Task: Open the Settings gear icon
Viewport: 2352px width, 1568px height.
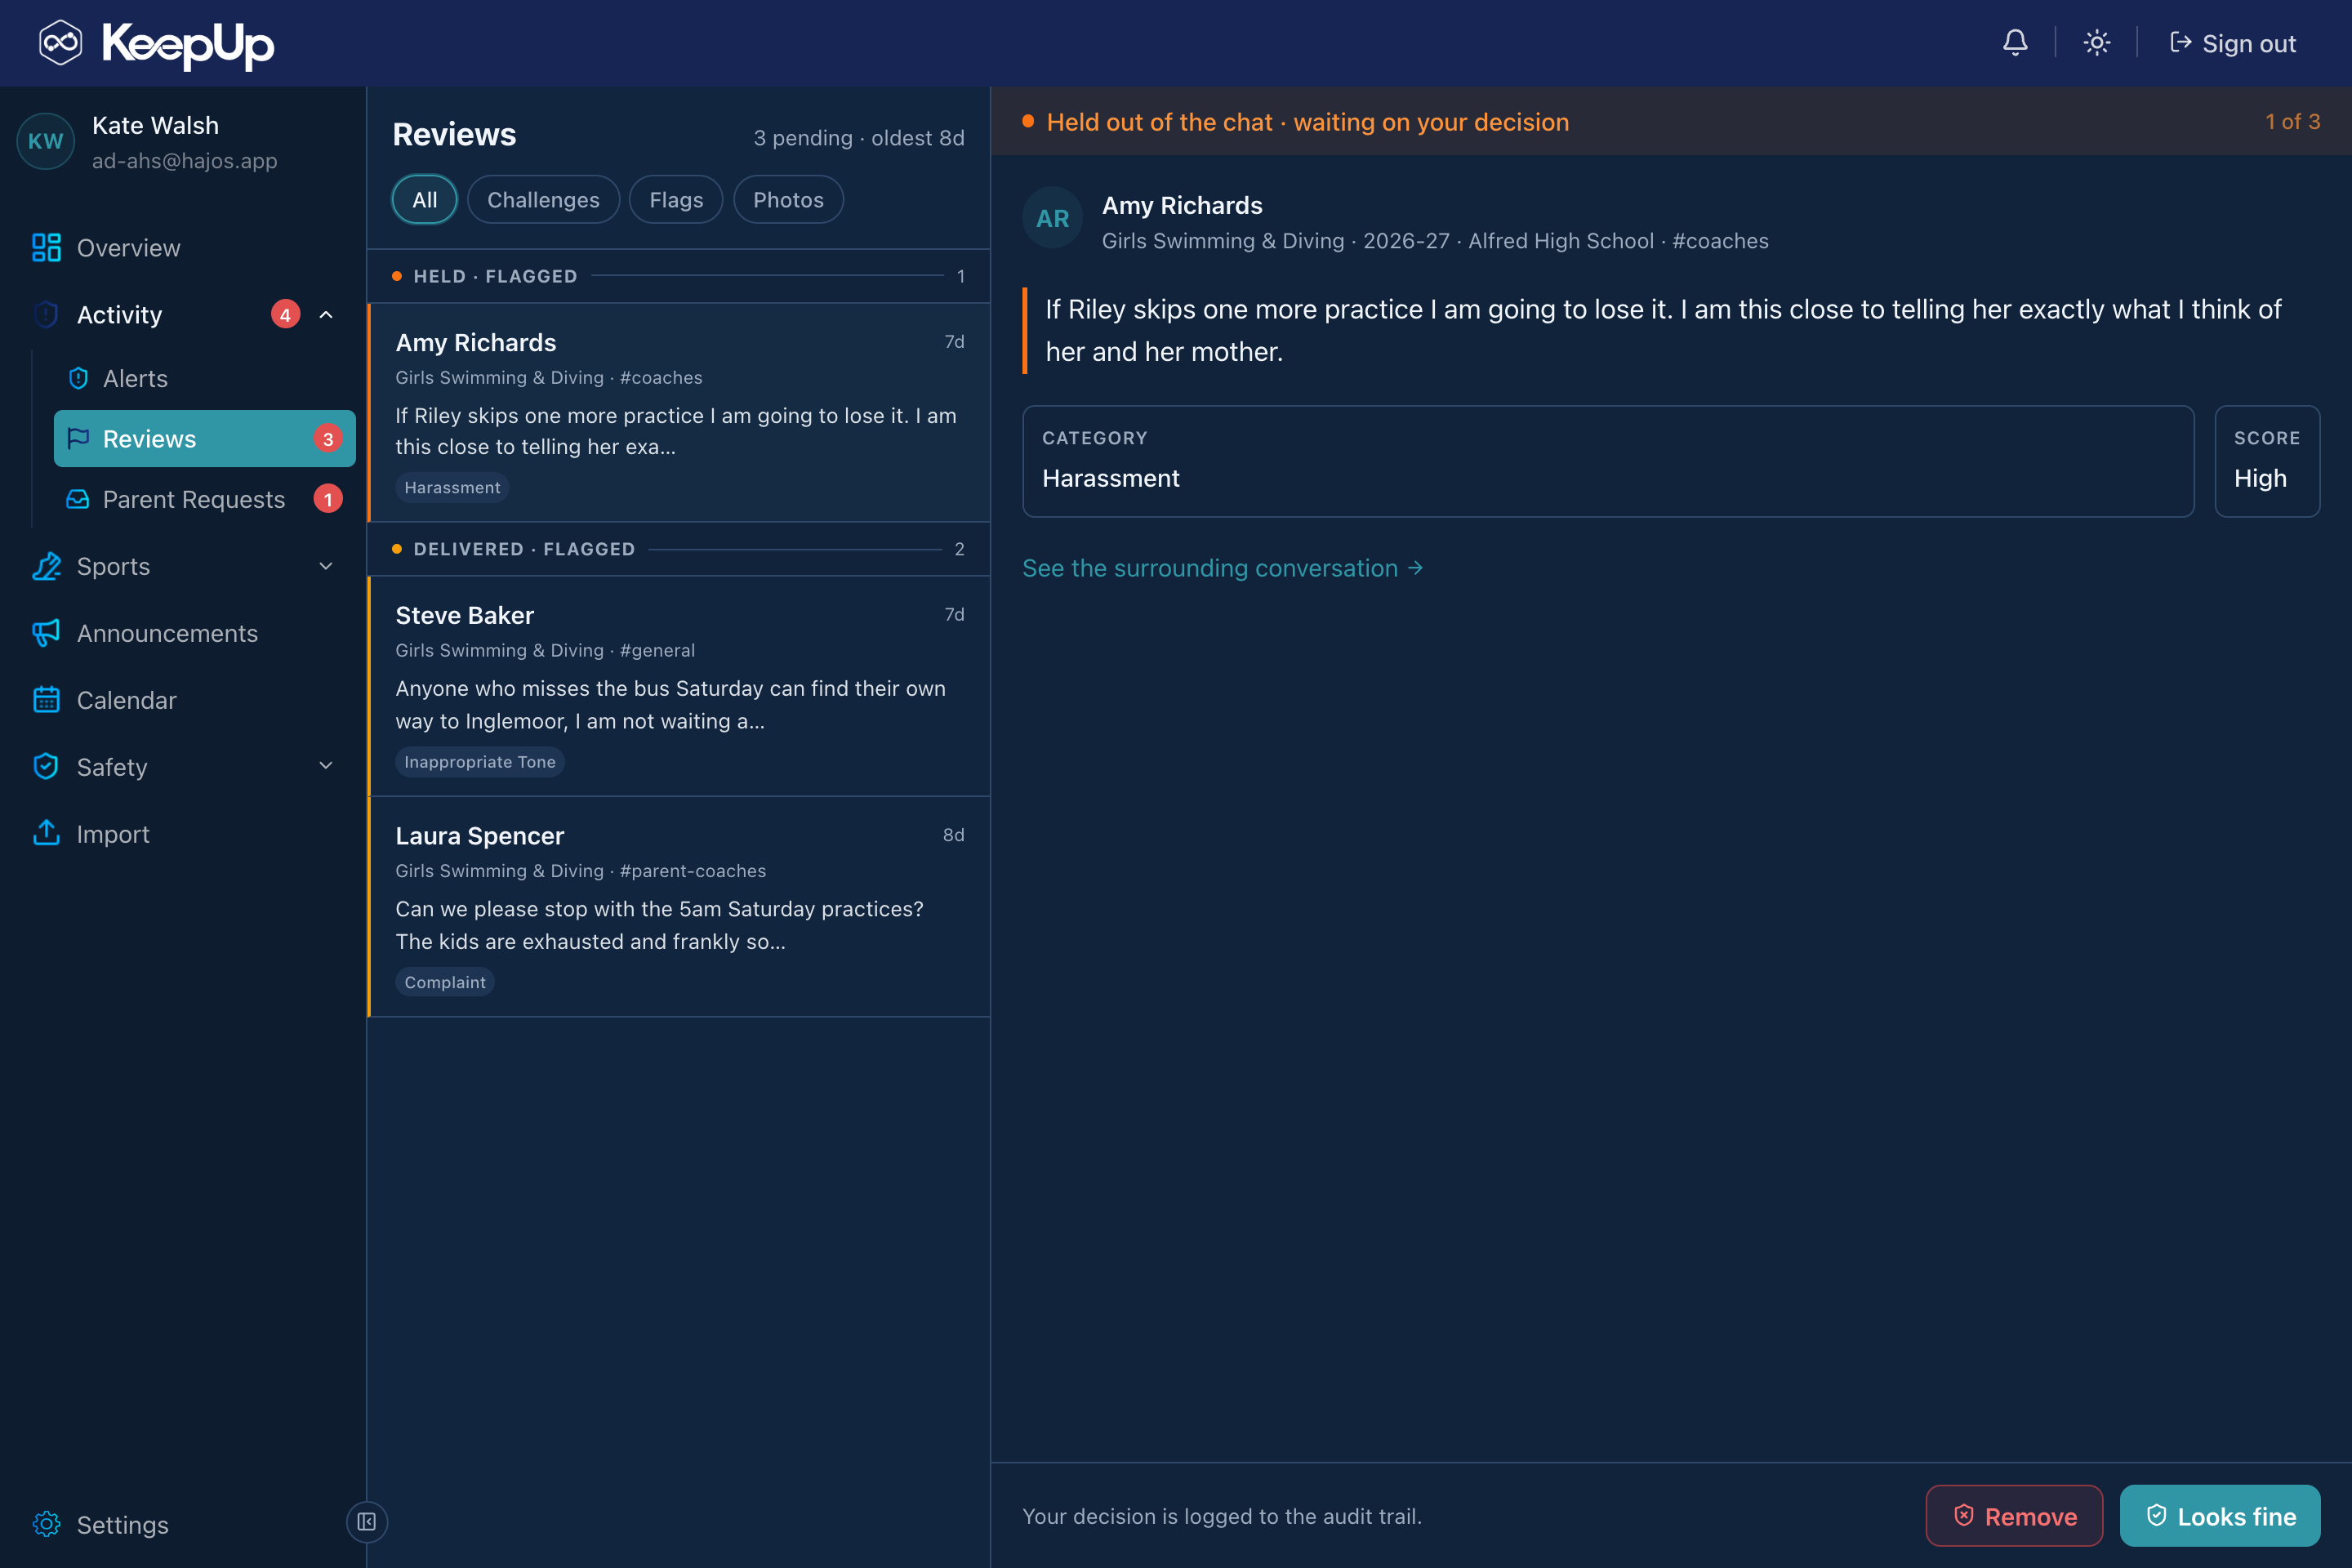Action: (46, 1524)
